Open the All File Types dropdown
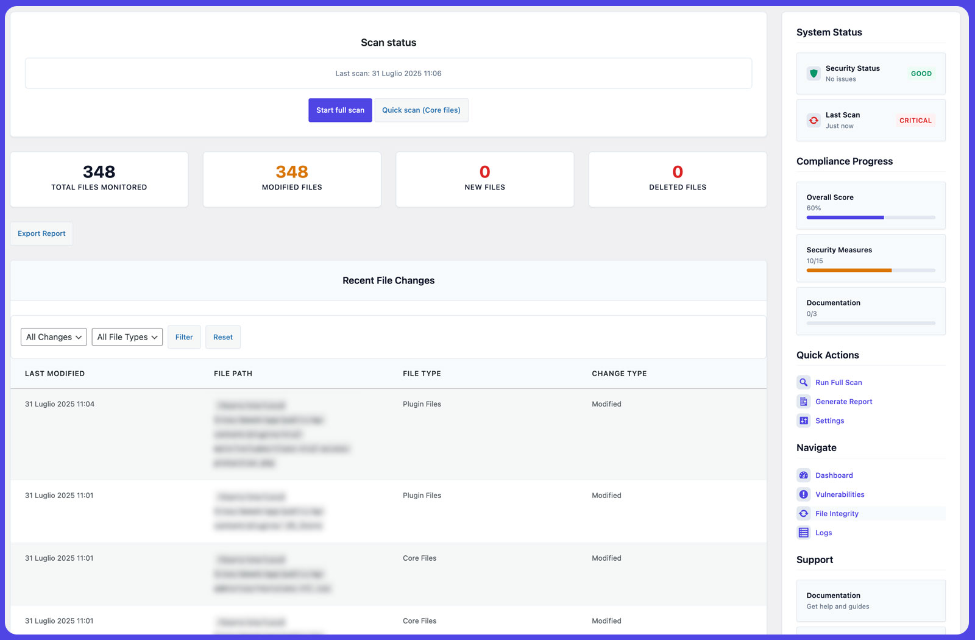Screen dimensions: 975x640 (x=127, y=336)
